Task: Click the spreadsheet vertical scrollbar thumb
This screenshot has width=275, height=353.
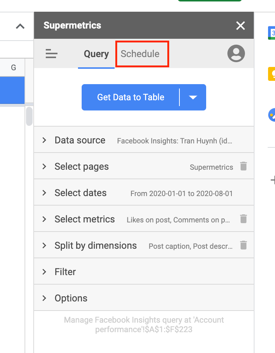Action: tap(29, 116)
